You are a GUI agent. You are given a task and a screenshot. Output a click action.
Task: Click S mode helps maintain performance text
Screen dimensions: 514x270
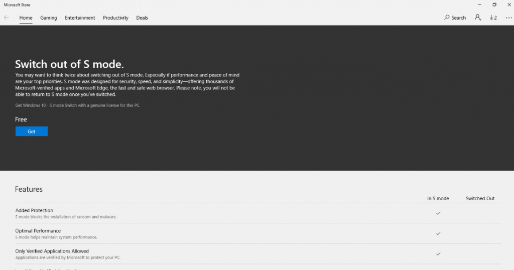point(56,237)
